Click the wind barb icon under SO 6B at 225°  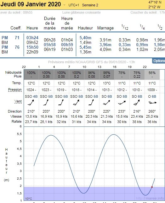106,102
